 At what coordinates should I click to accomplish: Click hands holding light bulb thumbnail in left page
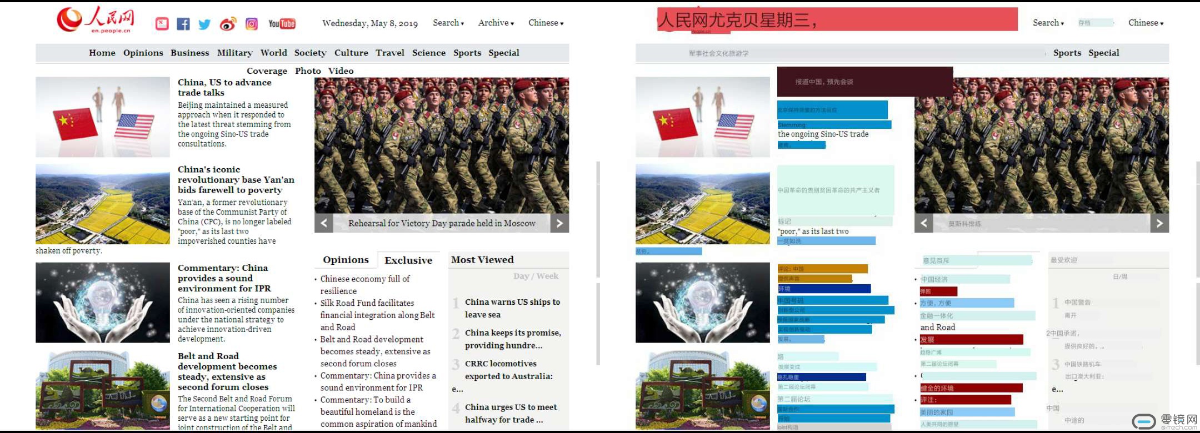click(103, 303)
